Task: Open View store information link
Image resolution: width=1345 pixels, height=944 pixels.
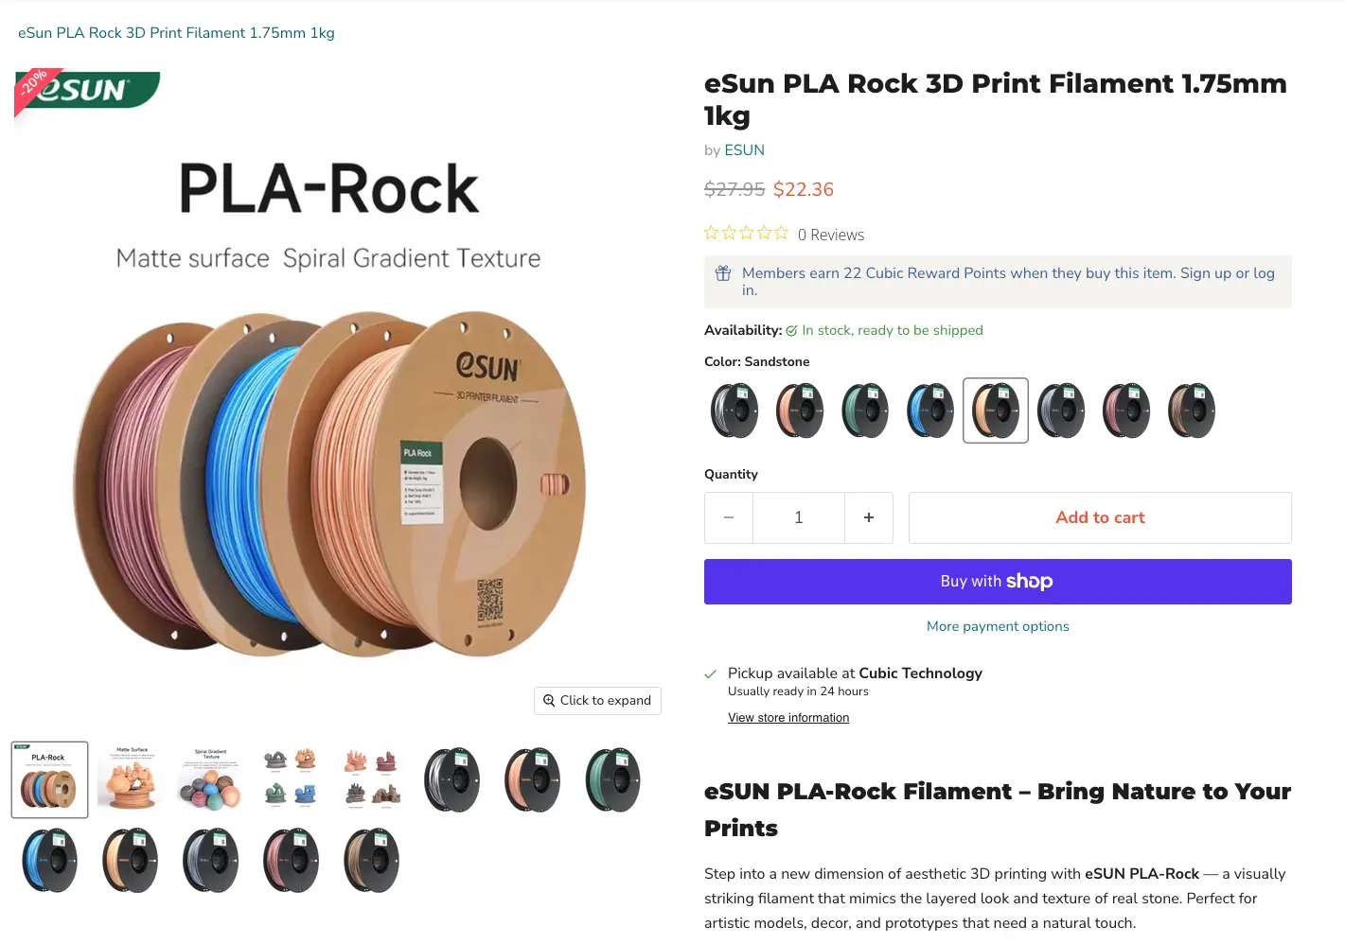Action: tap(788, 717)
